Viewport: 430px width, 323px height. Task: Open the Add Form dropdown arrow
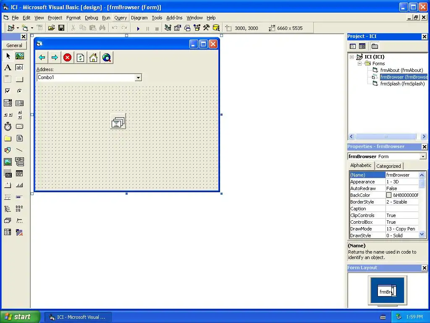click(32, 28)
